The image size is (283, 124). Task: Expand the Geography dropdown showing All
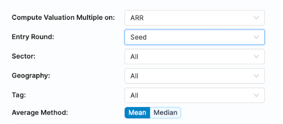click(x=195, y=76)
